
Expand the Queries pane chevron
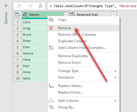6,6
